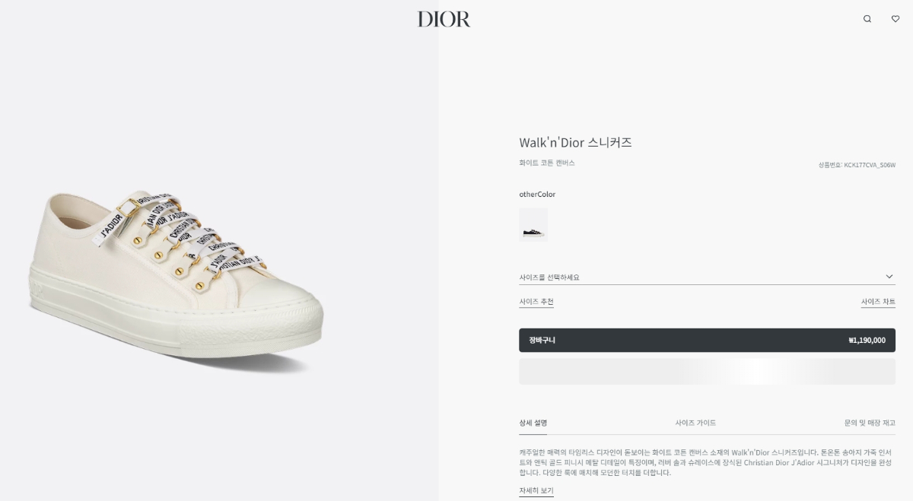Click the gray loading button below cart

[x=707, y=372]
